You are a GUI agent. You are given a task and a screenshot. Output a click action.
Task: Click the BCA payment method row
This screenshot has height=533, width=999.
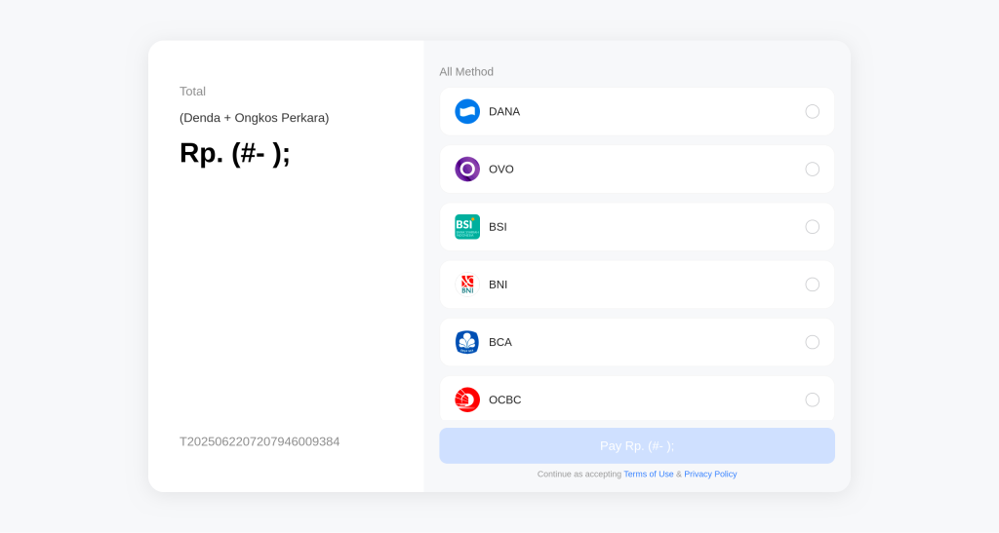[636, 342]
